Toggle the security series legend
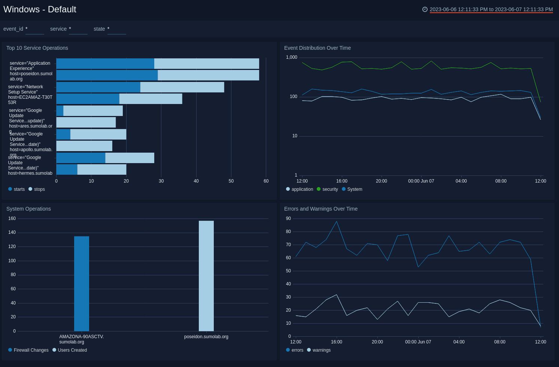Screen dimensions: 559x367 (x=327, y=189)
